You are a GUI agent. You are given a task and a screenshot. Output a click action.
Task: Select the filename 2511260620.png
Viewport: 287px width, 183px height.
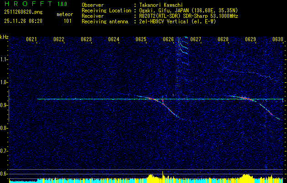[23, 12]
